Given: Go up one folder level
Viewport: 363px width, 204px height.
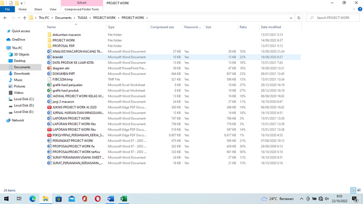Looking at the screenshot, I should [25, 18].
